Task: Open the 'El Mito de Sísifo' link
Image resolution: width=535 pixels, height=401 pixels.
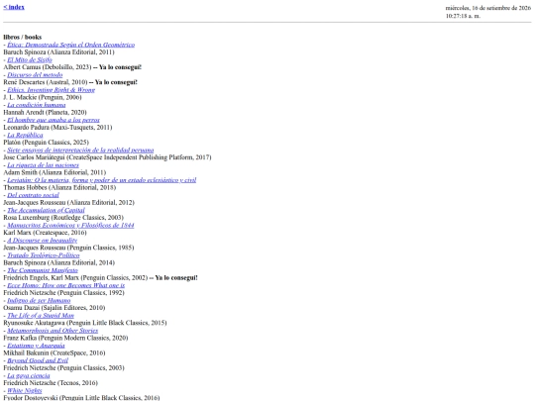Action: click(x=30, y=59)
